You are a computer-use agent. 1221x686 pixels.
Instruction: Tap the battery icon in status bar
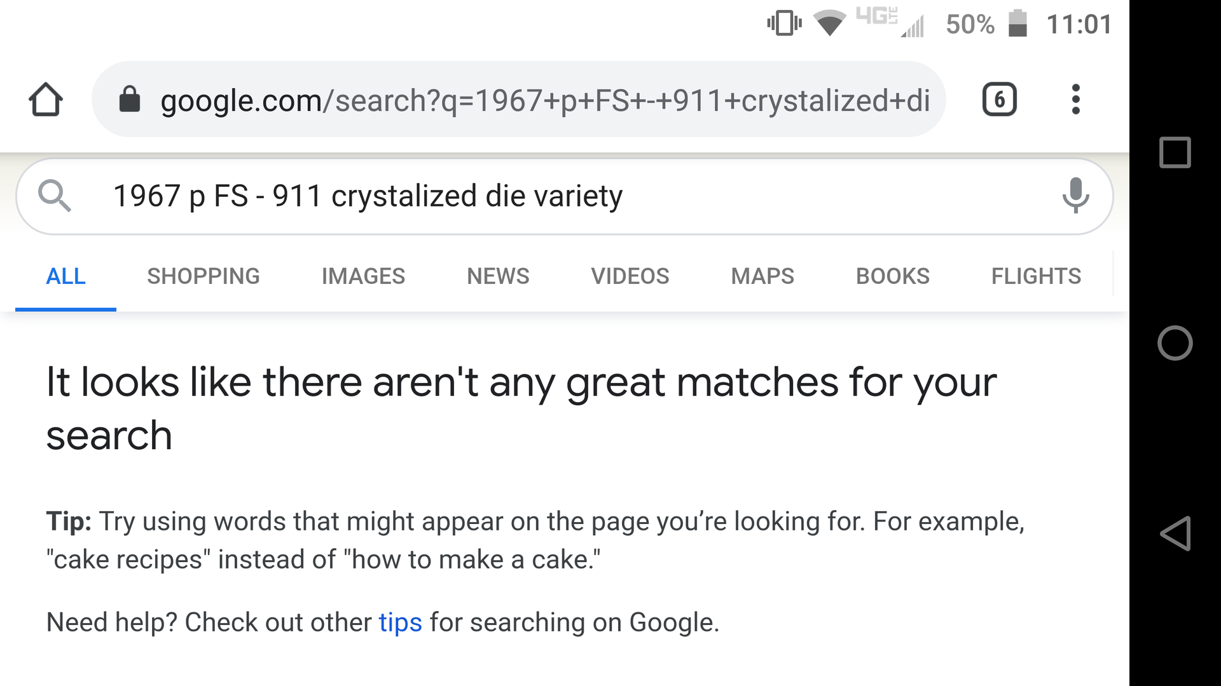click(x=1018, y=24)
